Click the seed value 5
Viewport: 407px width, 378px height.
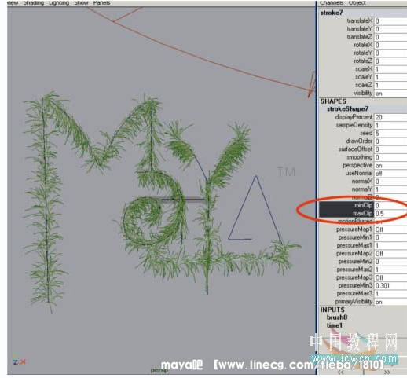390,133
